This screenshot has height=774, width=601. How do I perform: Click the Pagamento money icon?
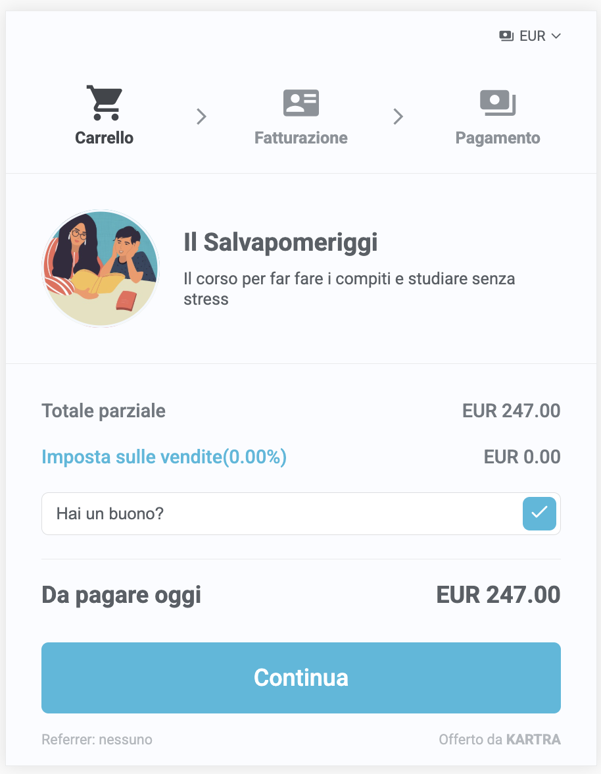click(x=498, y=103)
